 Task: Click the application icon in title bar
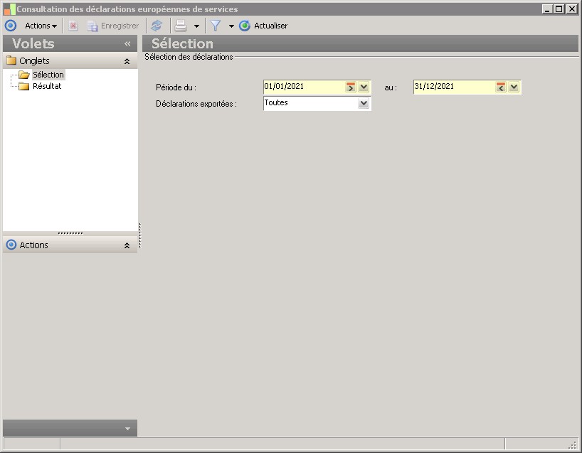9,9
